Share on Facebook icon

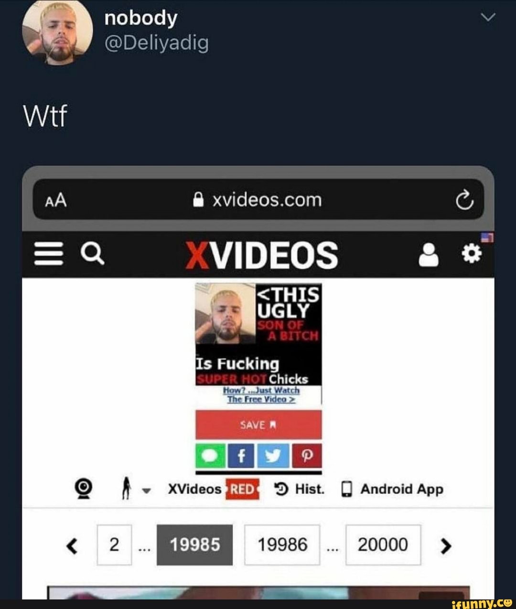pos(242,456)
